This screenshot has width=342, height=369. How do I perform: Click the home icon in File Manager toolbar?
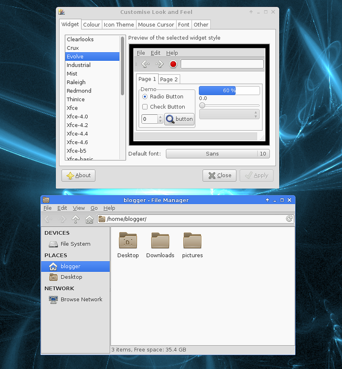click(x=89, y=219)
